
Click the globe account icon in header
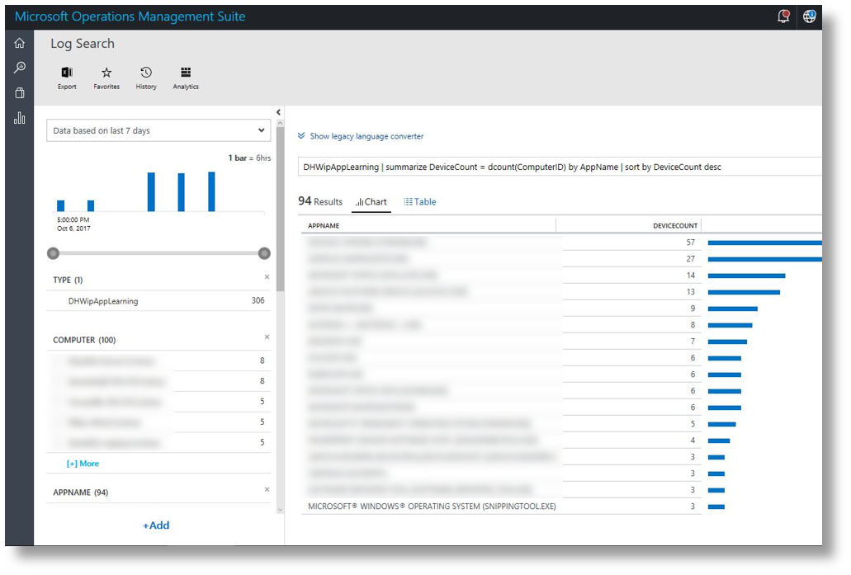[809, 16]
